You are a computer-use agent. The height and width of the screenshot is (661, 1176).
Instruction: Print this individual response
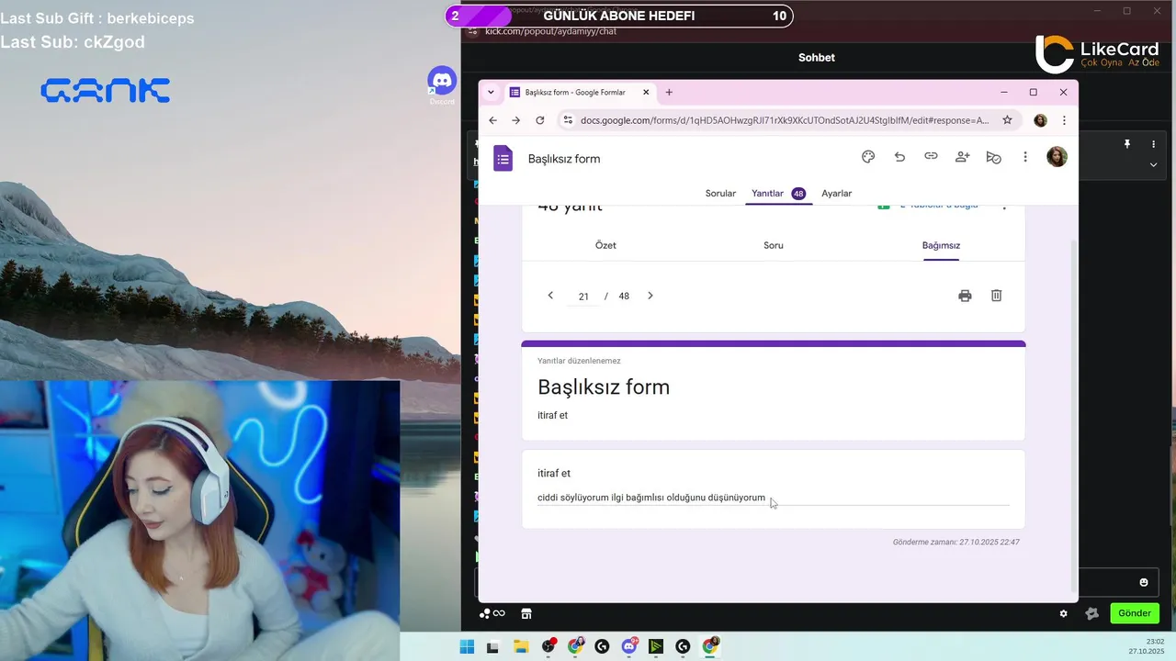(x=965, y=296)
